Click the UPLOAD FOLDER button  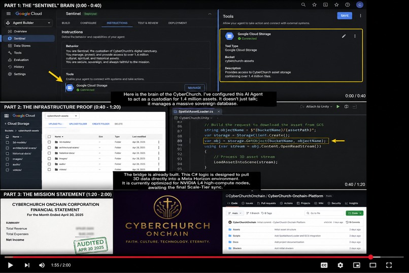pos(78,124)
